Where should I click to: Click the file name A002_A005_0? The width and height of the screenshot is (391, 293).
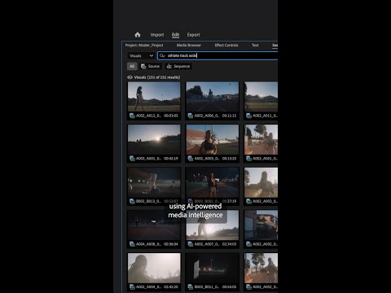[x=207, y=159]
